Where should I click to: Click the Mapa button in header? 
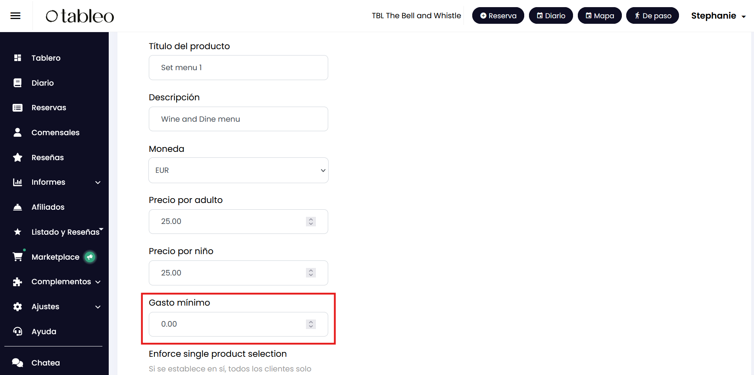(600, 16)
